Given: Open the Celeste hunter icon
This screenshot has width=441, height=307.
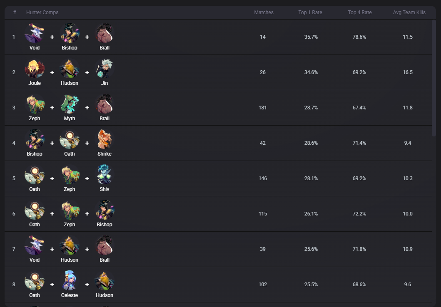Looking at the screenshot, I should click(x=70, y=281).
